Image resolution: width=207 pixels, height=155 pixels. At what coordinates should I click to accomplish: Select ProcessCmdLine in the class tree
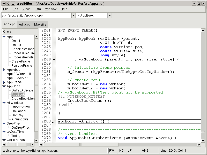coord(23,53)
